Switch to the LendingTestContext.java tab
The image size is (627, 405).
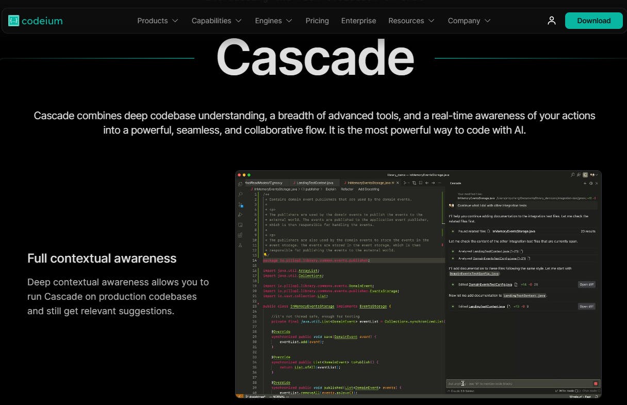click(315, 183)
